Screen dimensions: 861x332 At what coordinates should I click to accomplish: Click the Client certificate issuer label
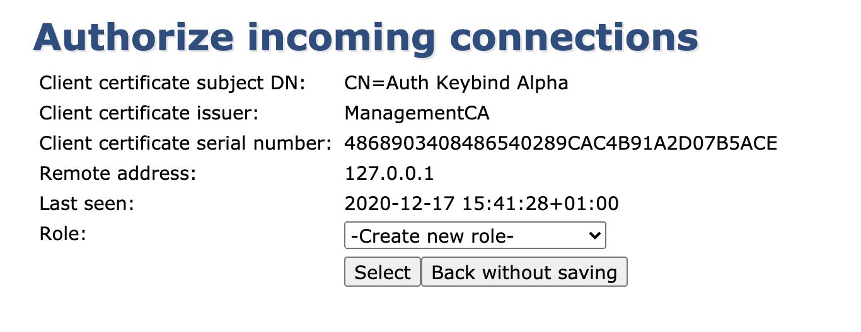click(149, 113)
